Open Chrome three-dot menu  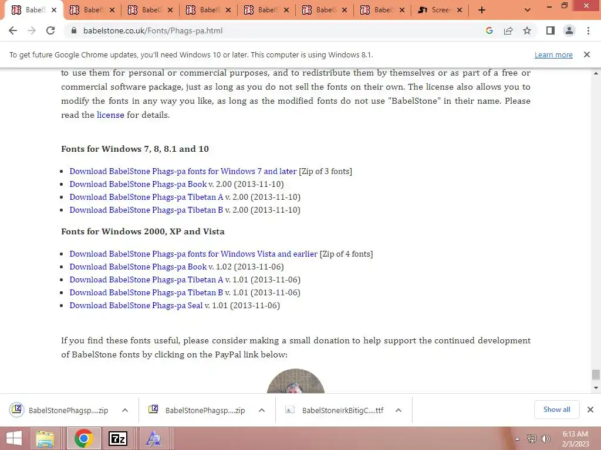click(588, 30)
